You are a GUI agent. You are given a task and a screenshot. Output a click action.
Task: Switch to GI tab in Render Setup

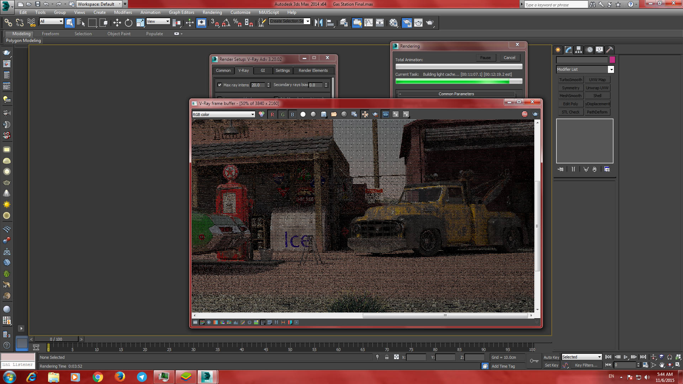pos(263,70)
